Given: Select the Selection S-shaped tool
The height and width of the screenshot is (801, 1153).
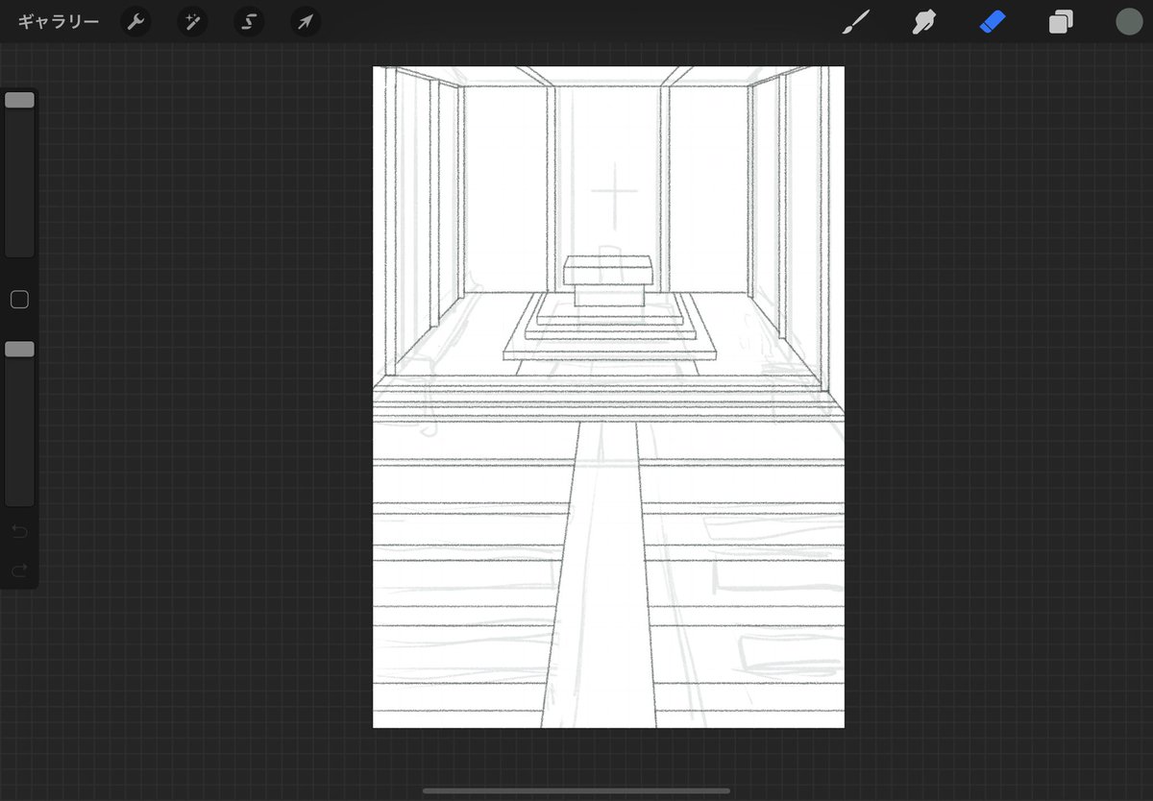Looking at the screenshot, I should (249, 21).
